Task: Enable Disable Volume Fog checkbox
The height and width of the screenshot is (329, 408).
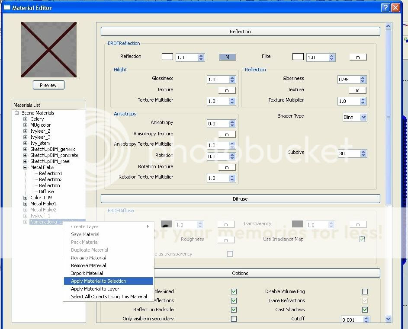Action: click(x=365, y=291)
